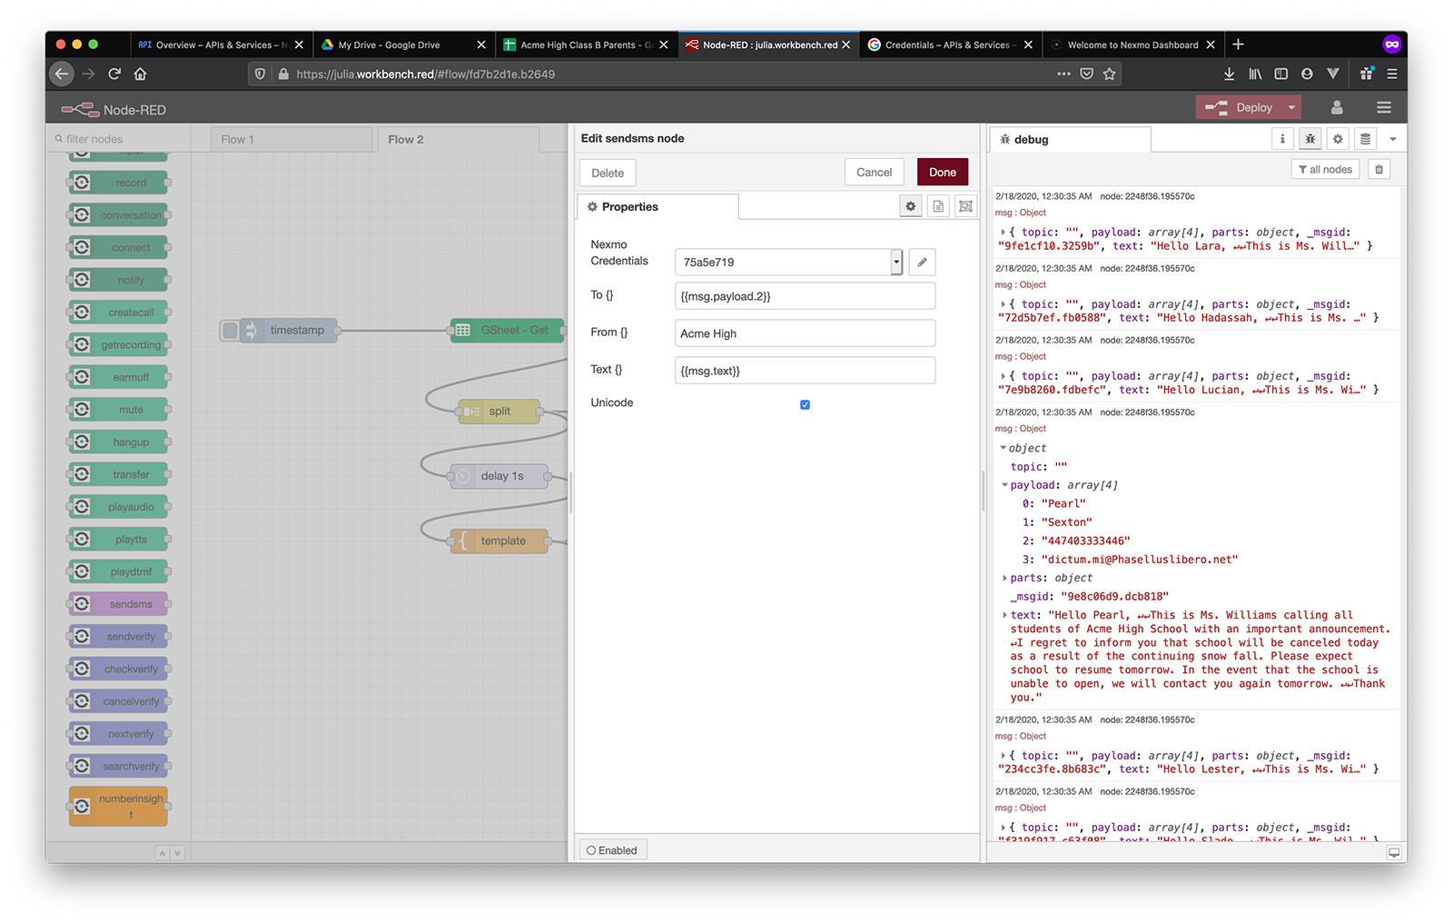Open the context data database tab
The image size is (1453, 923).
point(1365,139)
